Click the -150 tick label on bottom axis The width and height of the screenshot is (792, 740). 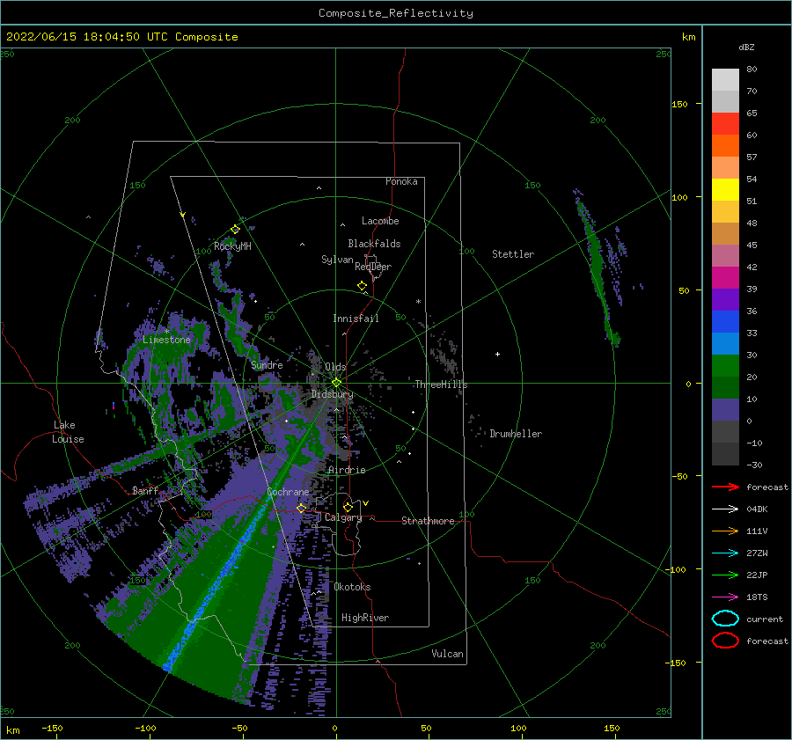point(52,728)
